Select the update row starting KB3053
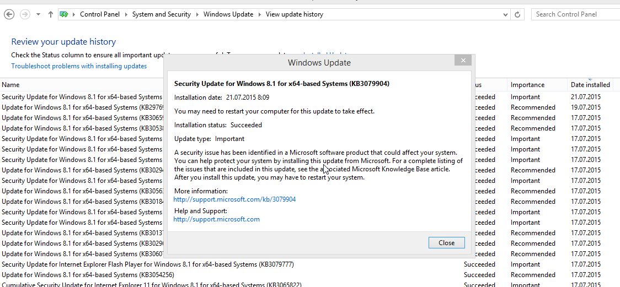620x287 pixels. click(82, 128)
